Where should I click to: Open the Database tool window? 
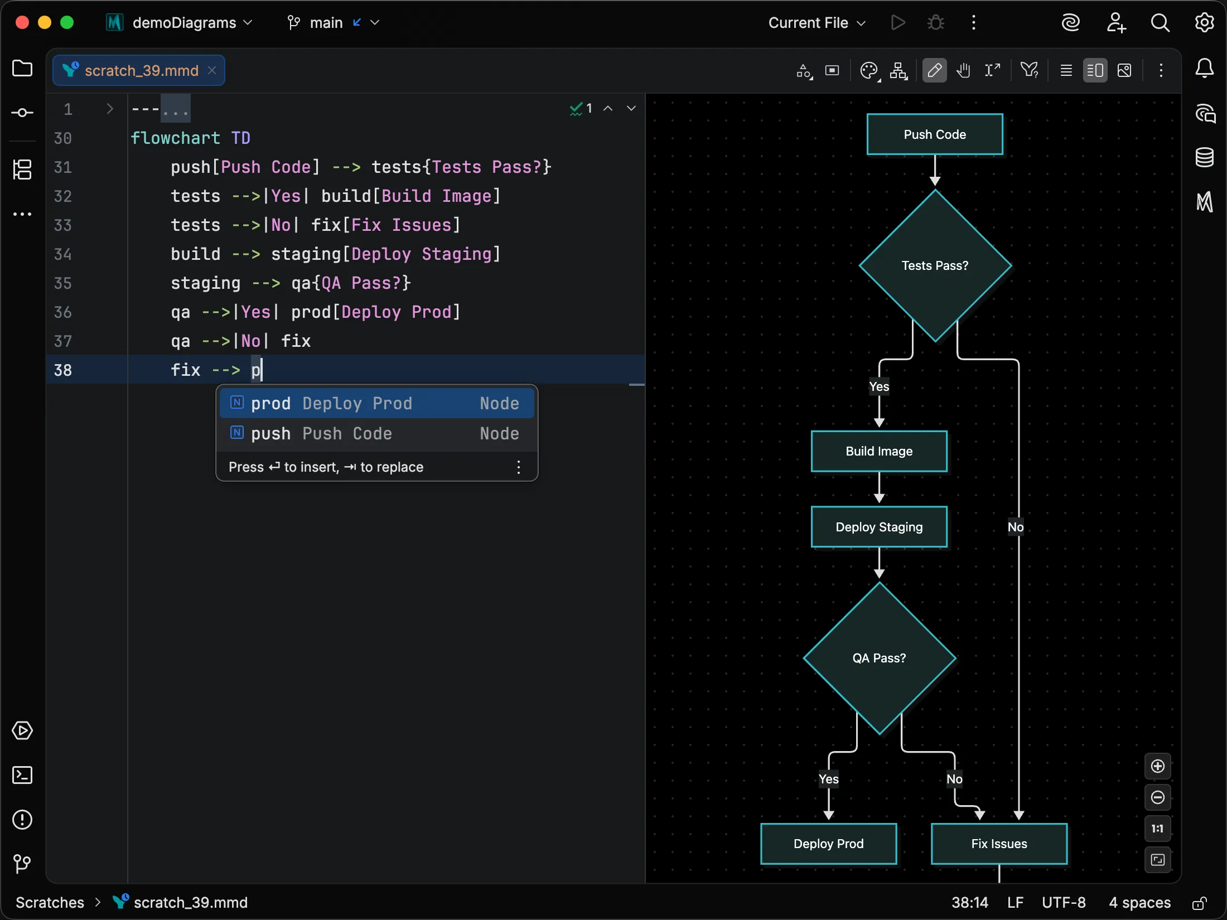[x=1205, y=158]
